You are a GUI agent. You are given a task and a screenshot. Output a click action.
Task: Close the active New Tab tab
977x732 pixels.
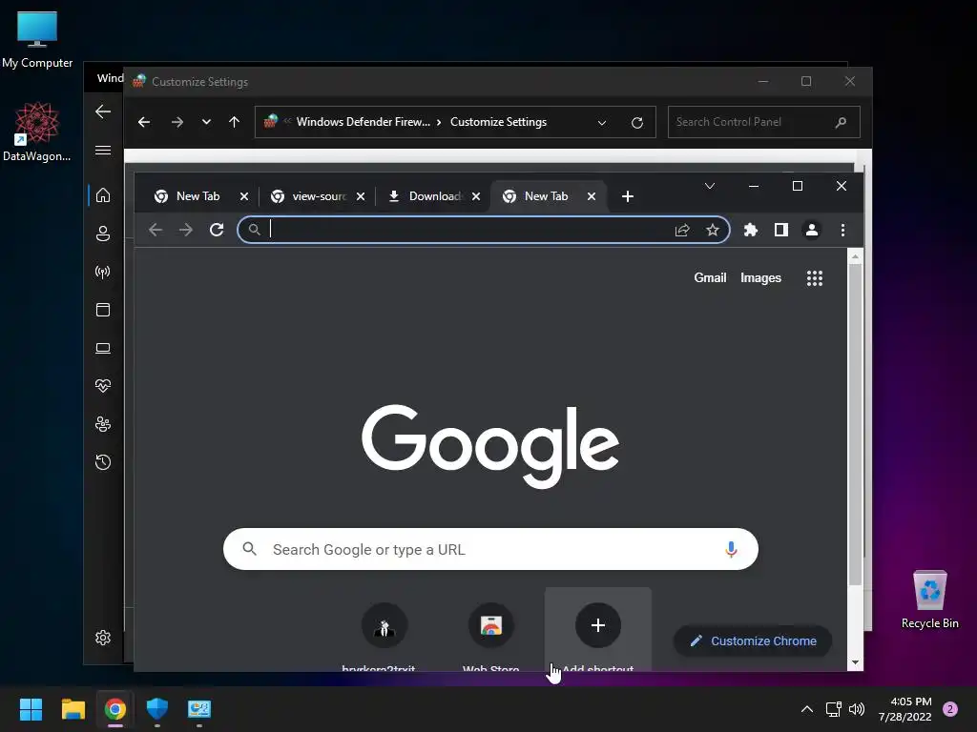pyautogui.click(x=592, y=196)
